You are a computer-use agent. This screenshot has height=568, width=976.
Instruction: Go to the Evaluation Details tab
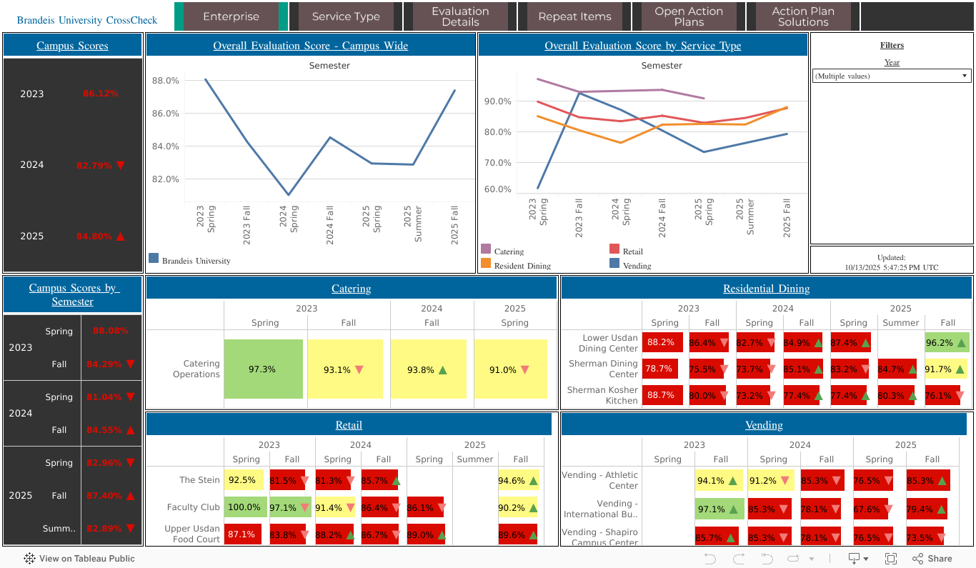coord(460,16)
